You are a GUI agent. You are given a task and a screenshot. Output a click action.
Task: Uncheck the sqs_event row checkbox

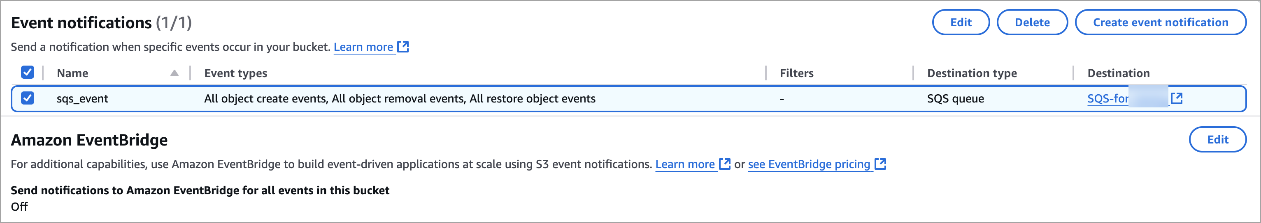tap(28, 98)
